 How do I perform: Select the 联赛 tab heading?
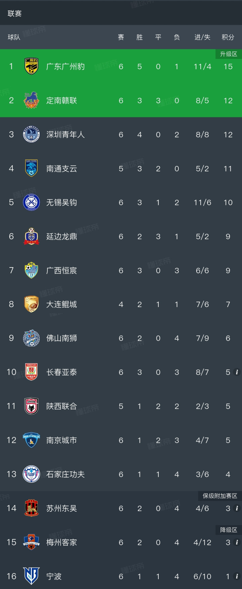pyautogui.click(x=14, y=13)
